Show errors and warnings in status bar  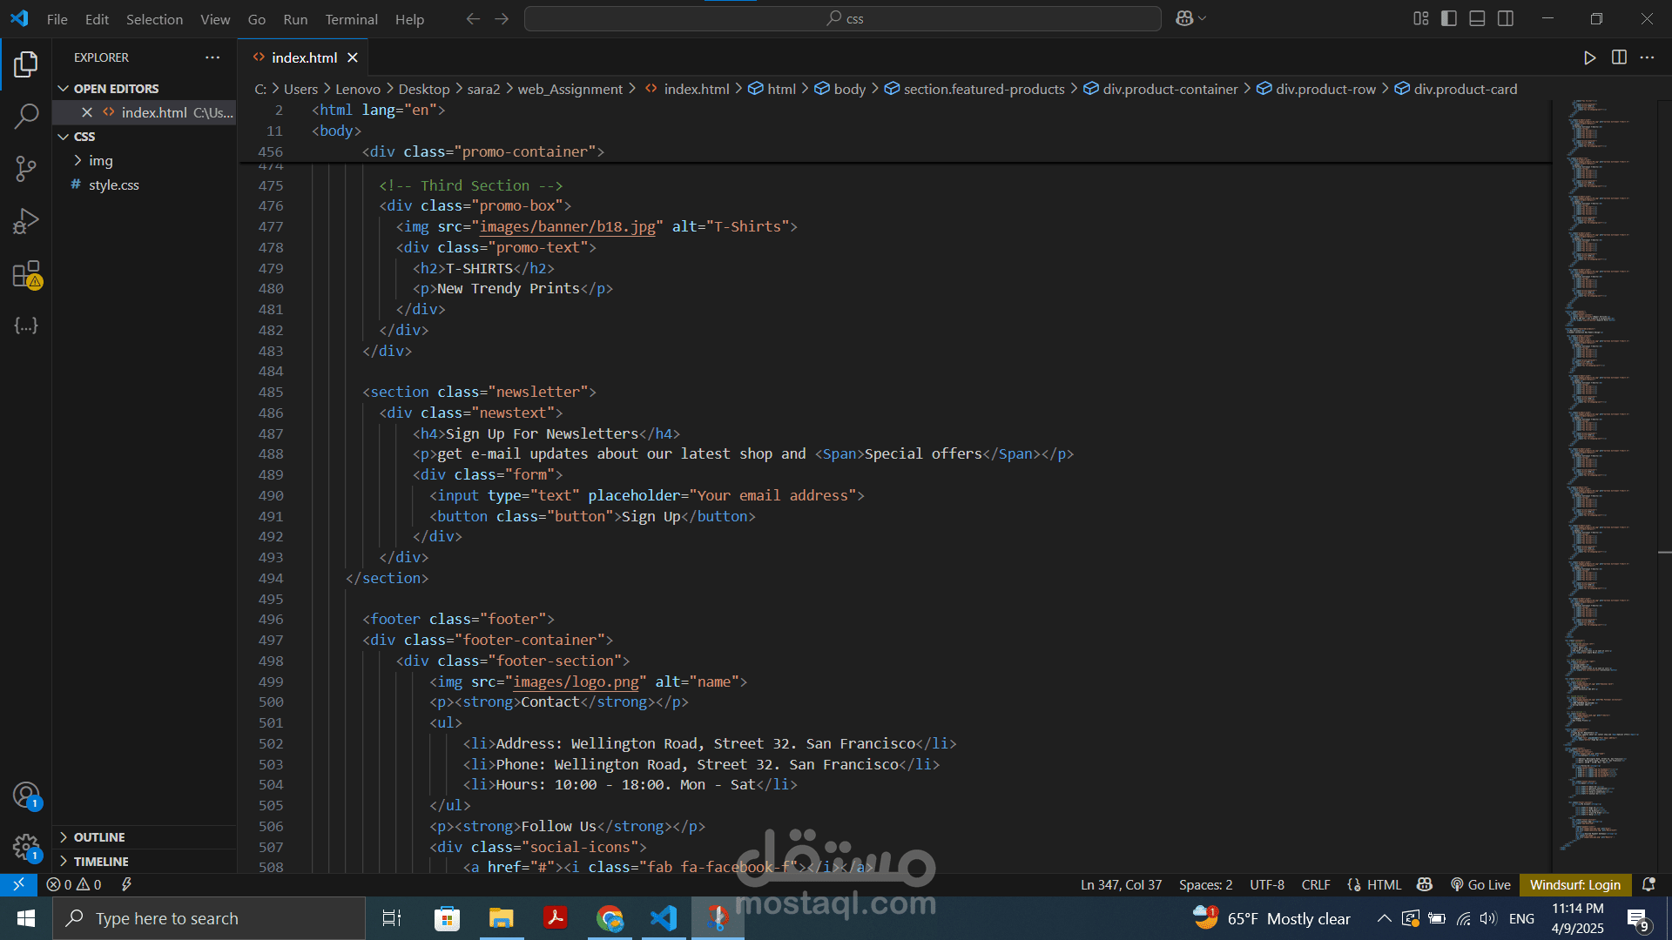pyautogui.click(x=74, y=884)
